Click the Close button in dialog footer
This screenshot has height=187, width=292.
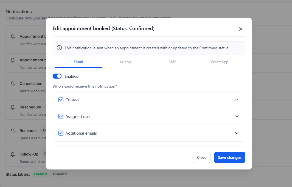coord(202,157)
